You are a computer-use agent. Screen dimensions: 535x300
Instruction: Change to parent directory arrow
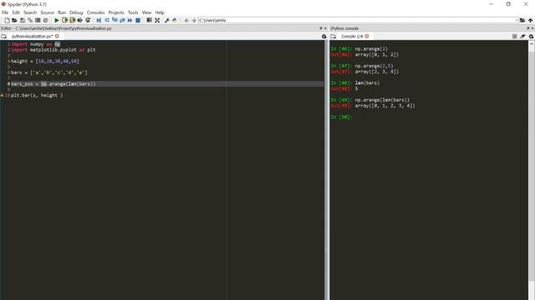click(530, 20)
